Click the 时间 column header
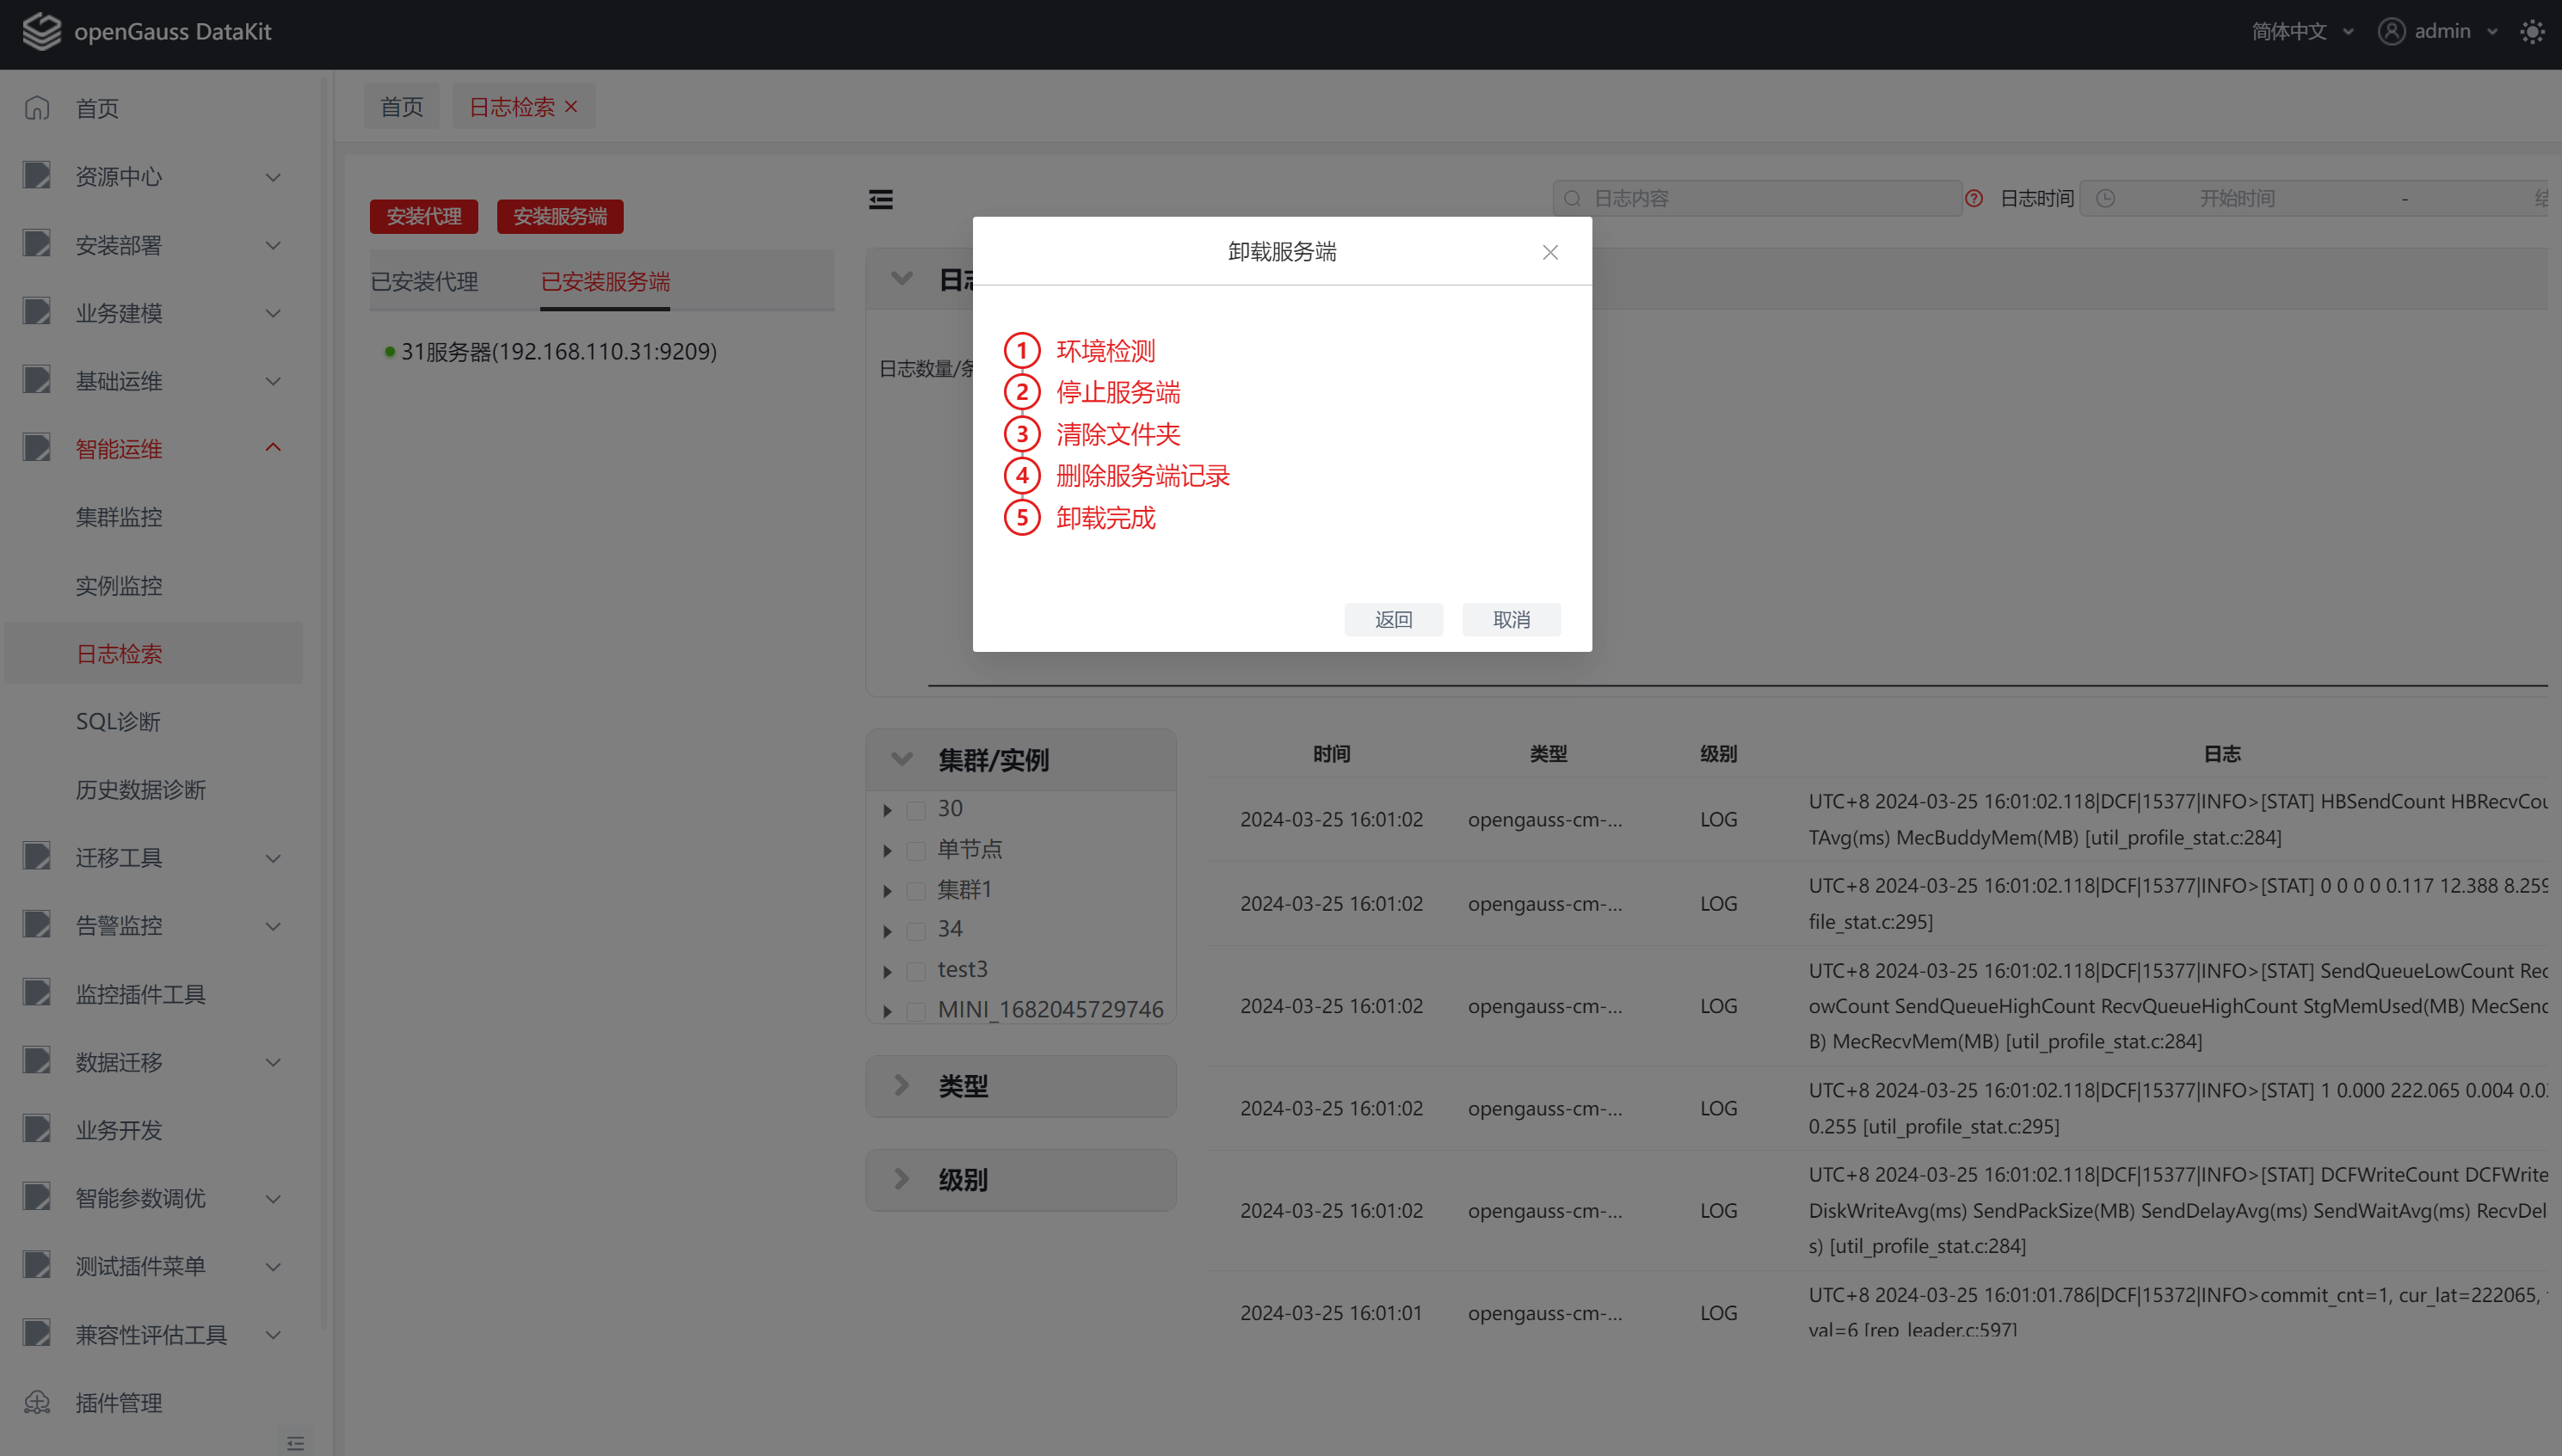 1332,753
